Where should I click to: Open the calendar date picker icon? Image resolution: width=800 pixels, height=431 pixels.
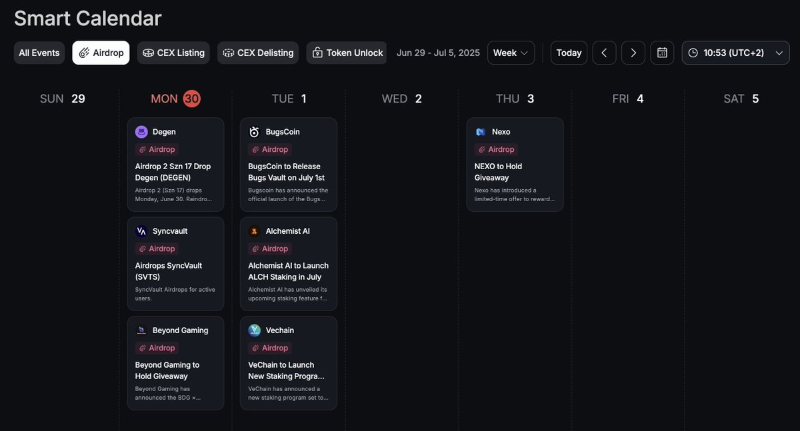662,53
